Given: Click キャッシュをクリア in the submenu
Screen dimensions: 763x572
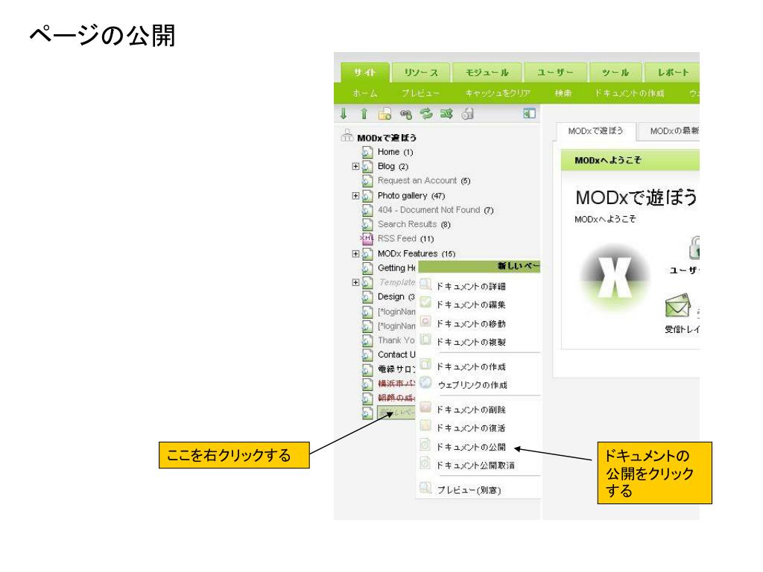Looking at the screenshot, I should point(497,93).
